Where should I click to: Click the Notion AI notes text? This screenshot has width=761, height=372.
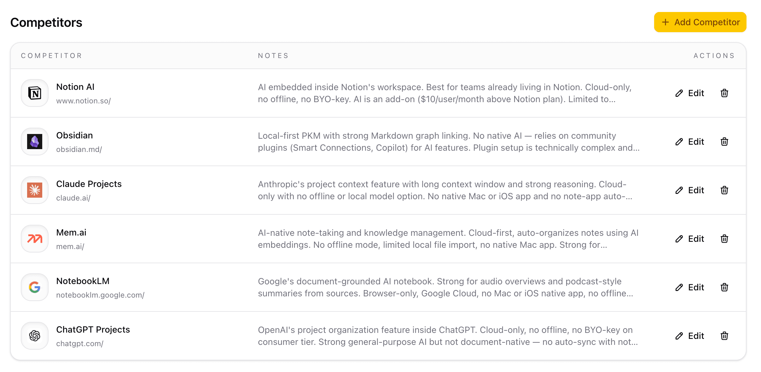point(444,93)
